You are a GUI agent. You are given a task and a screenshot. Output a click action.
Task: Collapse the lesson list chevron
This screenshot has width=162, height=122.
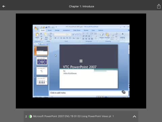[134, 117]
